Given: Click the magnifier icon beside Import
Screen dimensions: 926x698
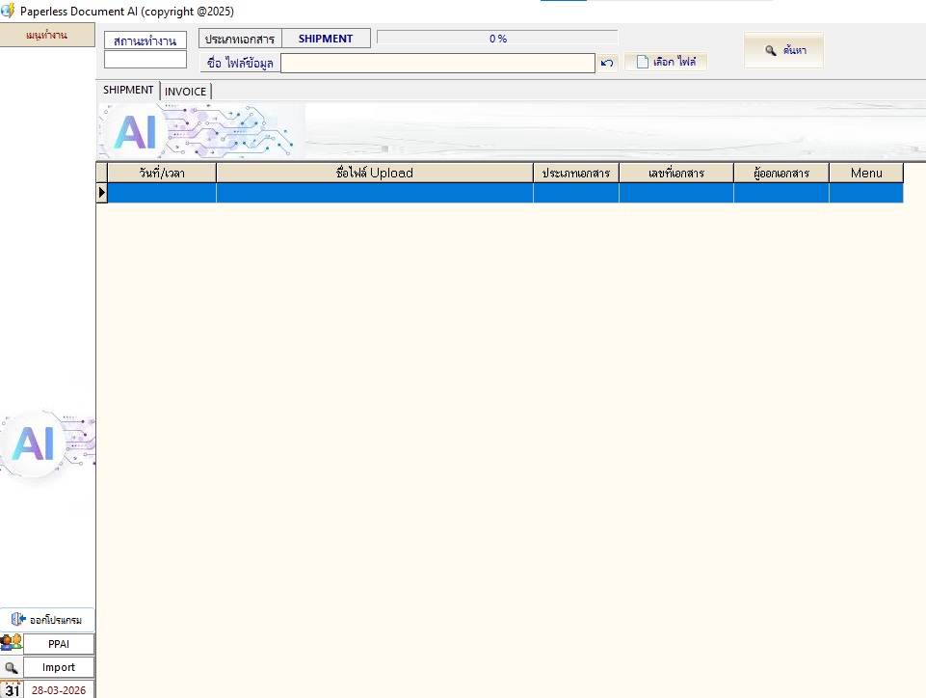Looking at the screenshot, I should [12, 667].
